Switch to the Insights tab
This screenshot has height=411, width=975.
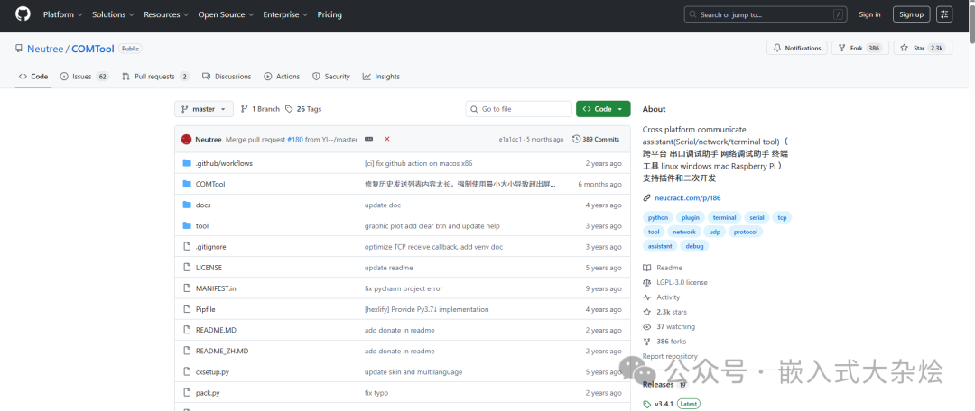tap(381, 77)
